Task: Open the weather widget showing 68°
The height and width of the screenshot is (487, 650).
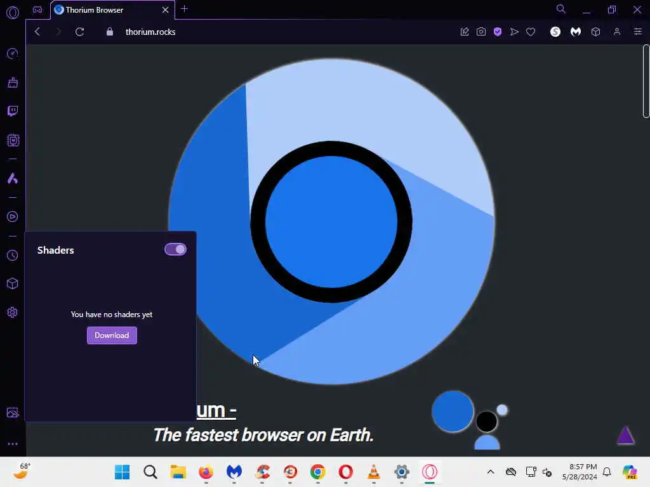Action: pos(22,471)
